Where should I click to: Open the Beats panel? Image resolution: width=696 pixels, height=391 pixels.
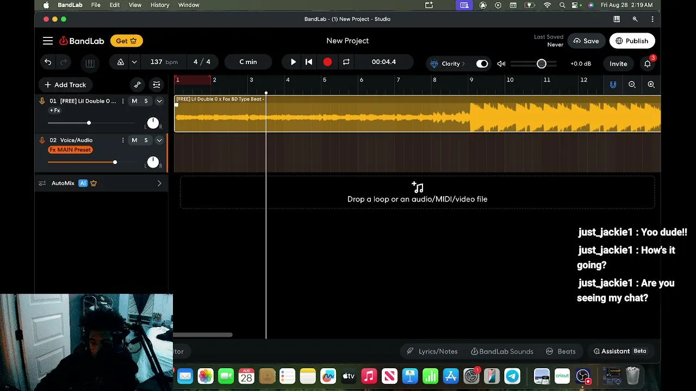tap(561, 351)
